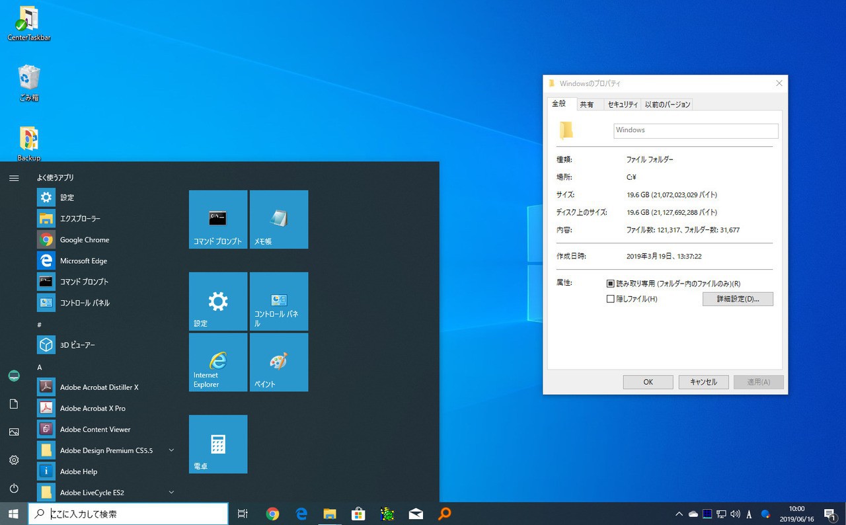Launch the ペイント (Paint) tile
Viewport: 846px width, 525px height.
point(279,362)
